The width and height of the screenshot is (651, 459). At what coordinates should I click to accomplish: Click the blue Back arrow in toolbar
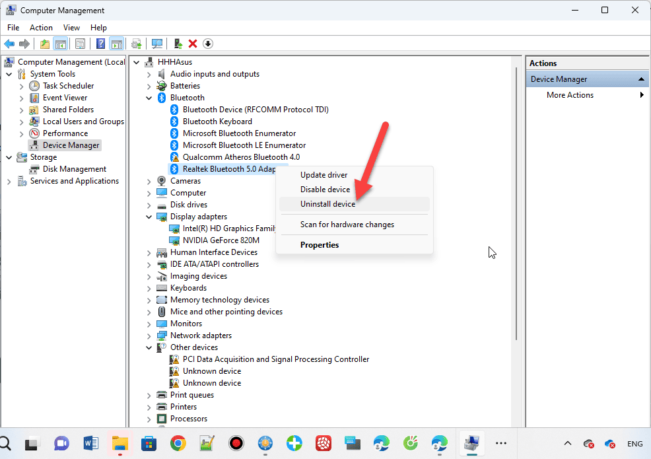coord(9,44)
